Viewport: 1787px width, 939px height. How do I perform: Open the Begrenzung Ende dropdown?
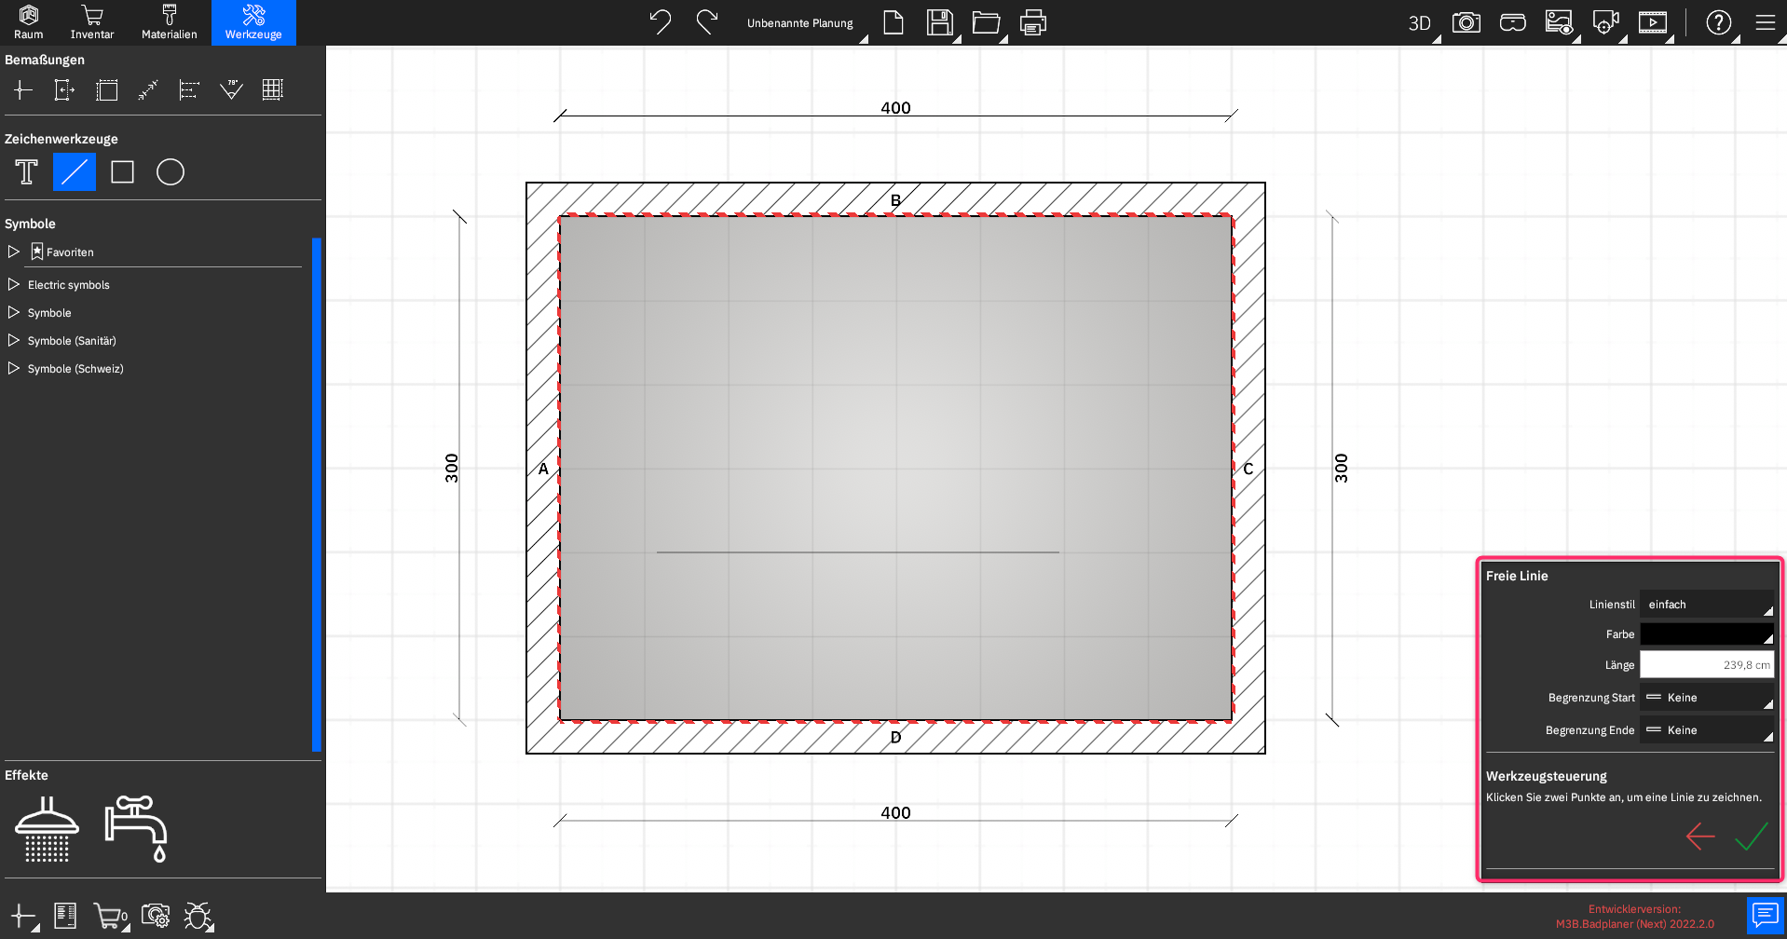click(x=1707, y=730)
